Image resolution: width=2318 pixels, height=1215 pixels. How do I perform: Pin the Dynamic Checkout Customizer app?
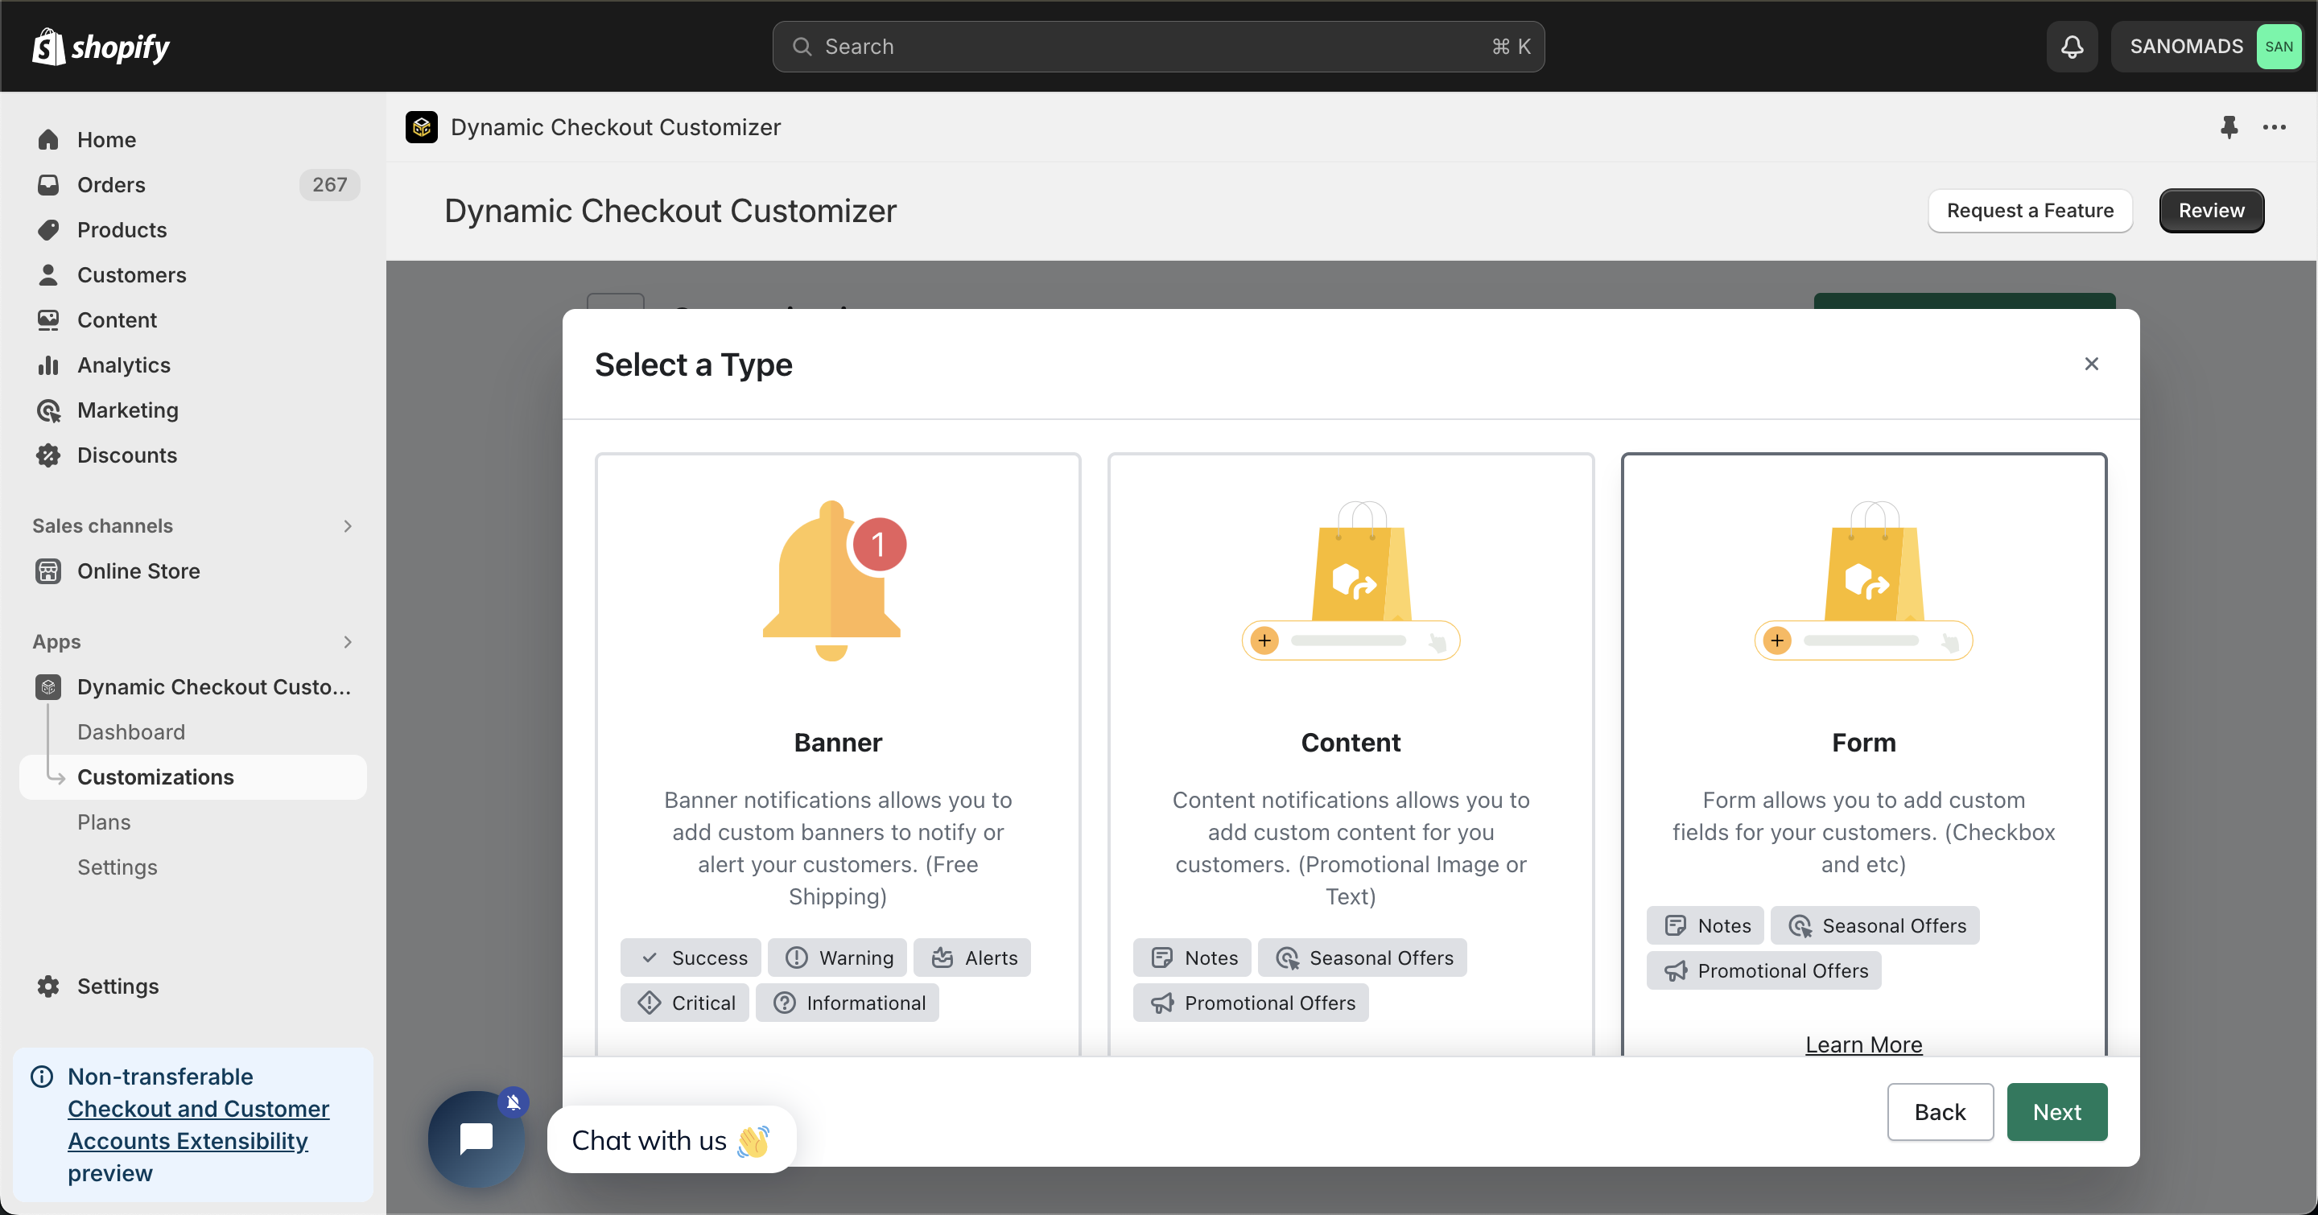pyautogui.click(x=2228, y=127)
